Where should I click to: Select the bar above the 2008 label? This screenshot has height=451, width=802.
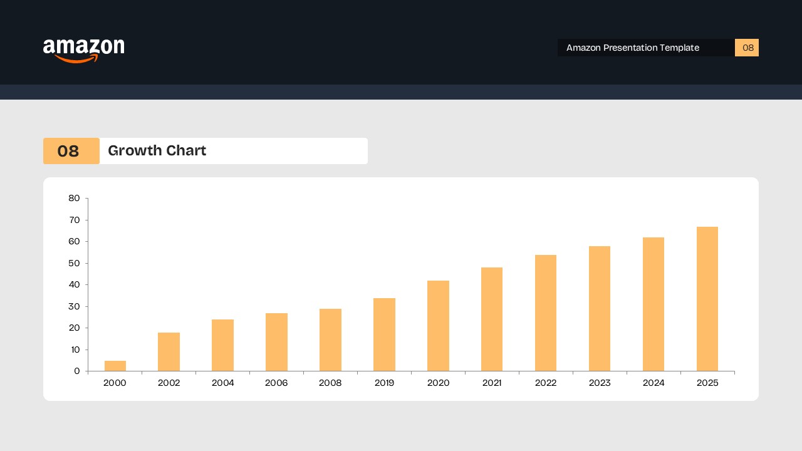(x=330, y=338)
